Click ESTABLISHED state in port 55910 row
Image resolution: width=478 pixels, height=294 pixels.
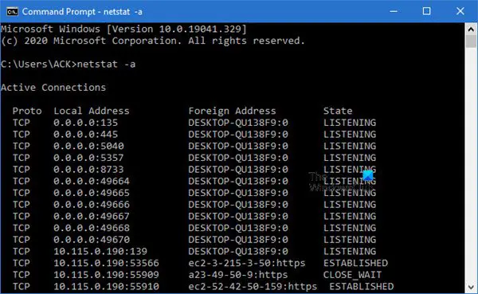click(361, 286)
